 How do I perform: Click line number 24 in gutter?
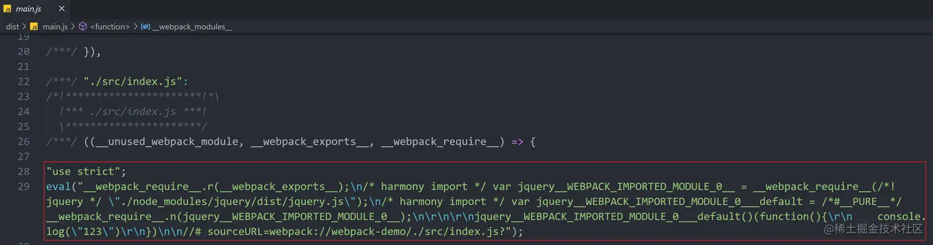point(23,111)
